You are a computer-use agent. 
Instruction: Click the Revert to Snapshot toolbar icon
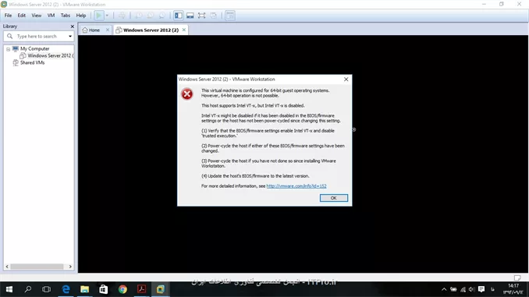click(x=150, y=16)
